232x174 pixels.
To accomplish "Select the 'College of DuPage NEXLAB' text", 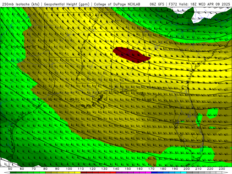I will point(117,4).
